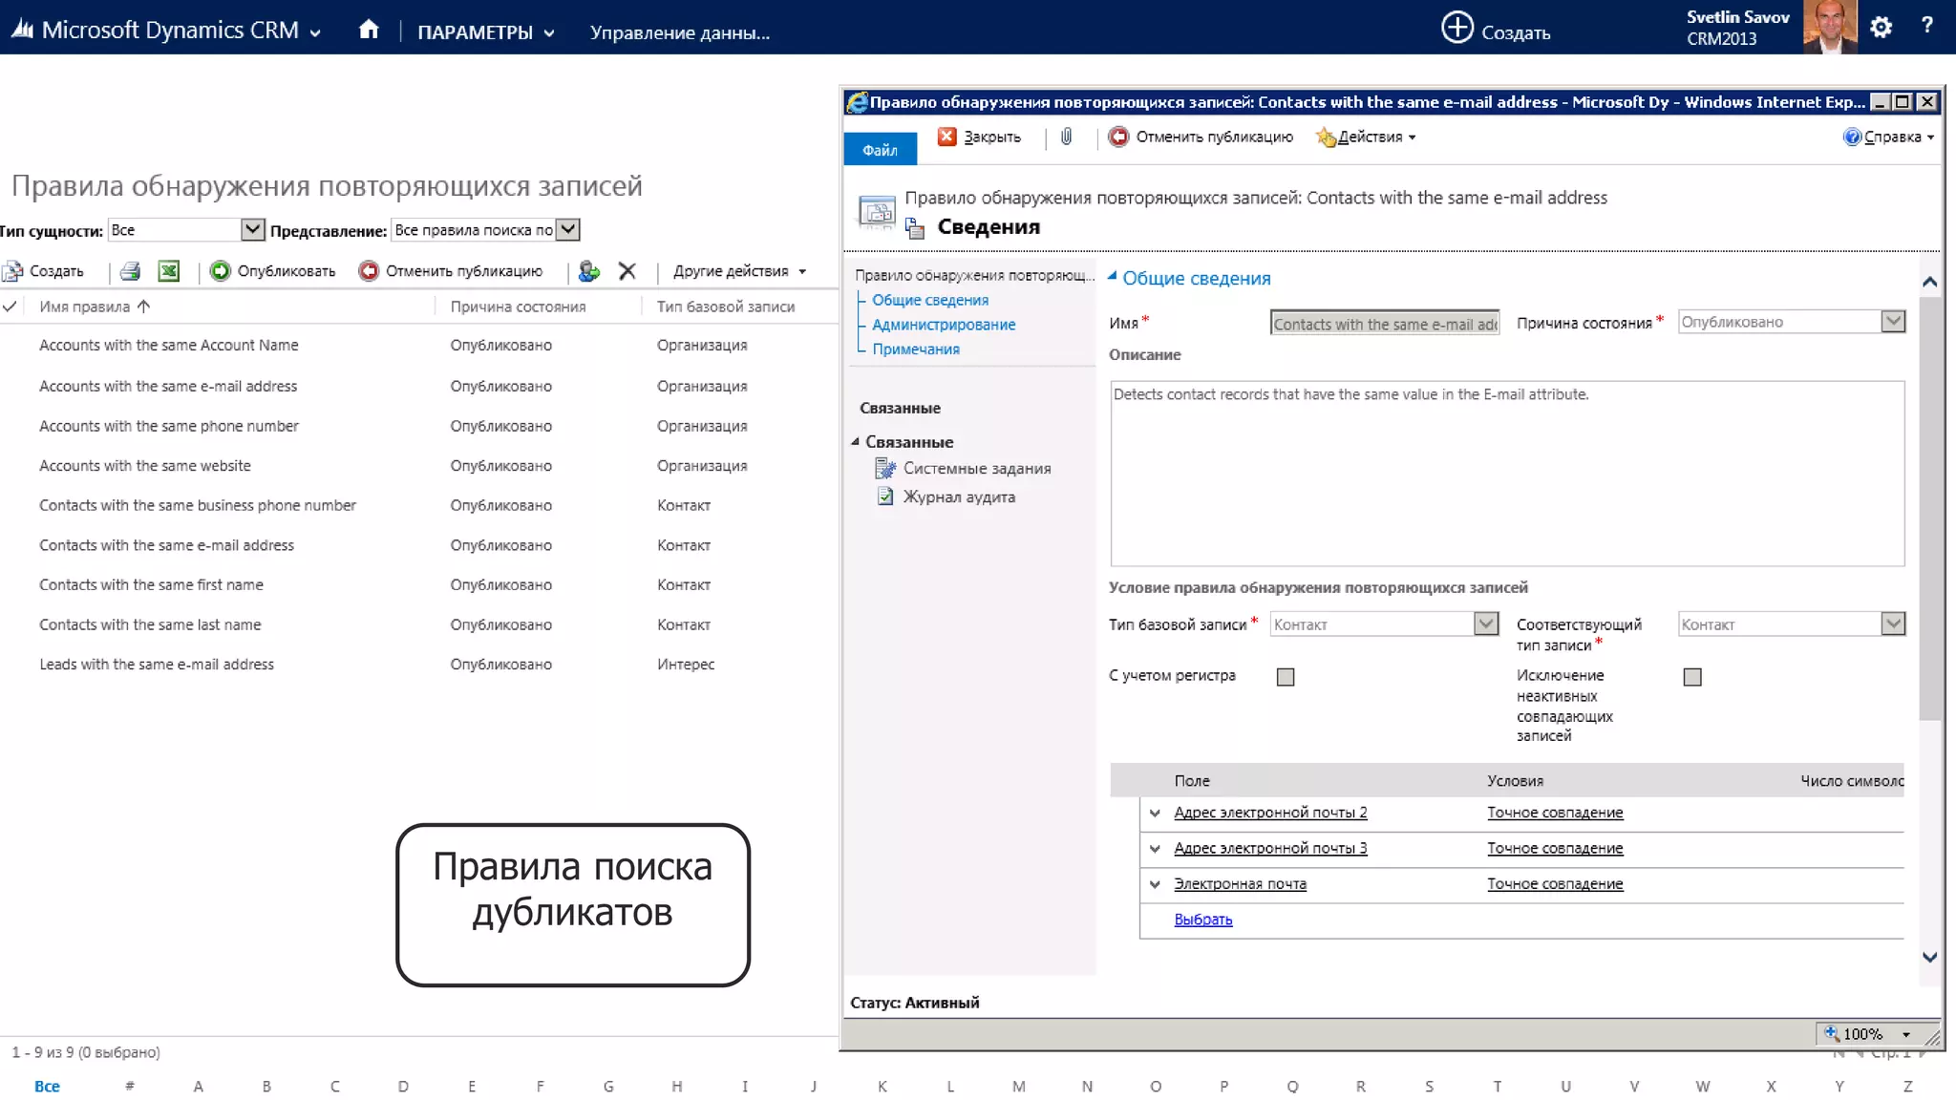Go to General information nav link
The width and height of the screenshot is (1956, 1100).
930,300
